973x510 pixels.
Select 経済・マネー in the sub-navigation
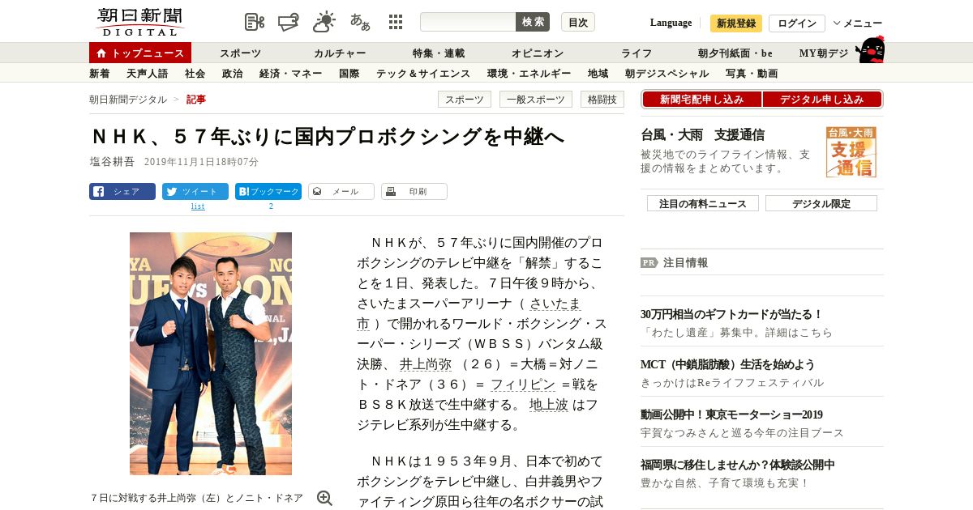(290, 74)
